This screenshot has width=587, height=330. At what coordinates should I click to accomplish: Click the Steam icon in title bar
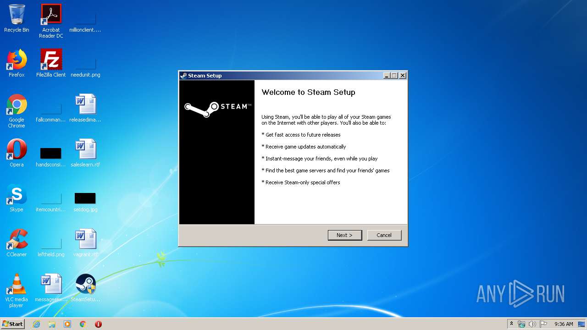tap(183, 76)
